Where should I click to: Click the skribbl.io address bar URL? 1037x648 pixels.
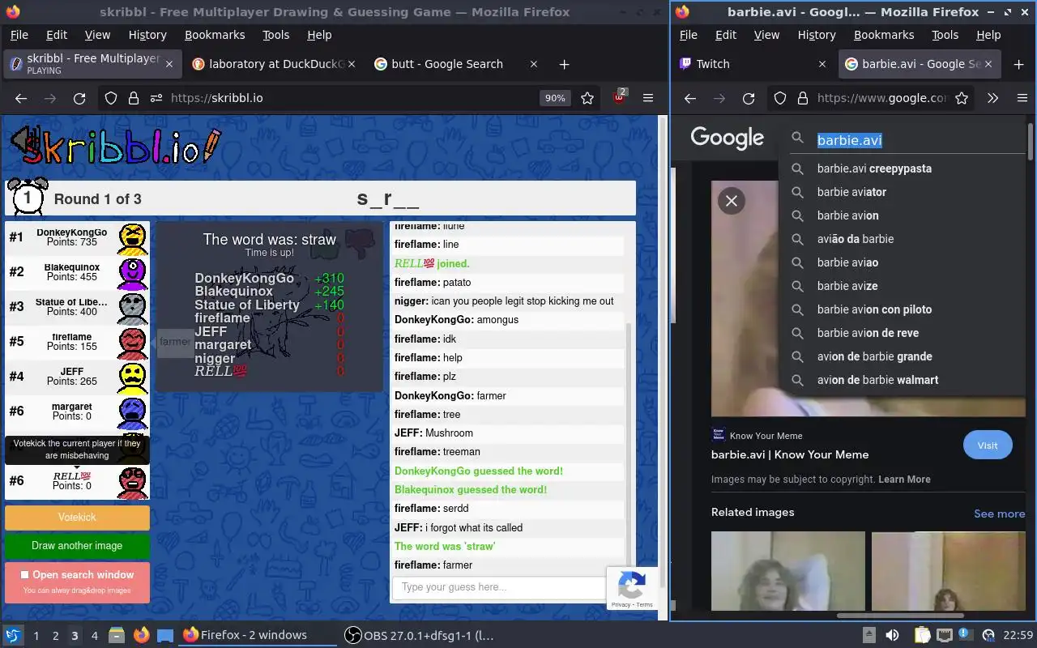click(x=216, y=98)
